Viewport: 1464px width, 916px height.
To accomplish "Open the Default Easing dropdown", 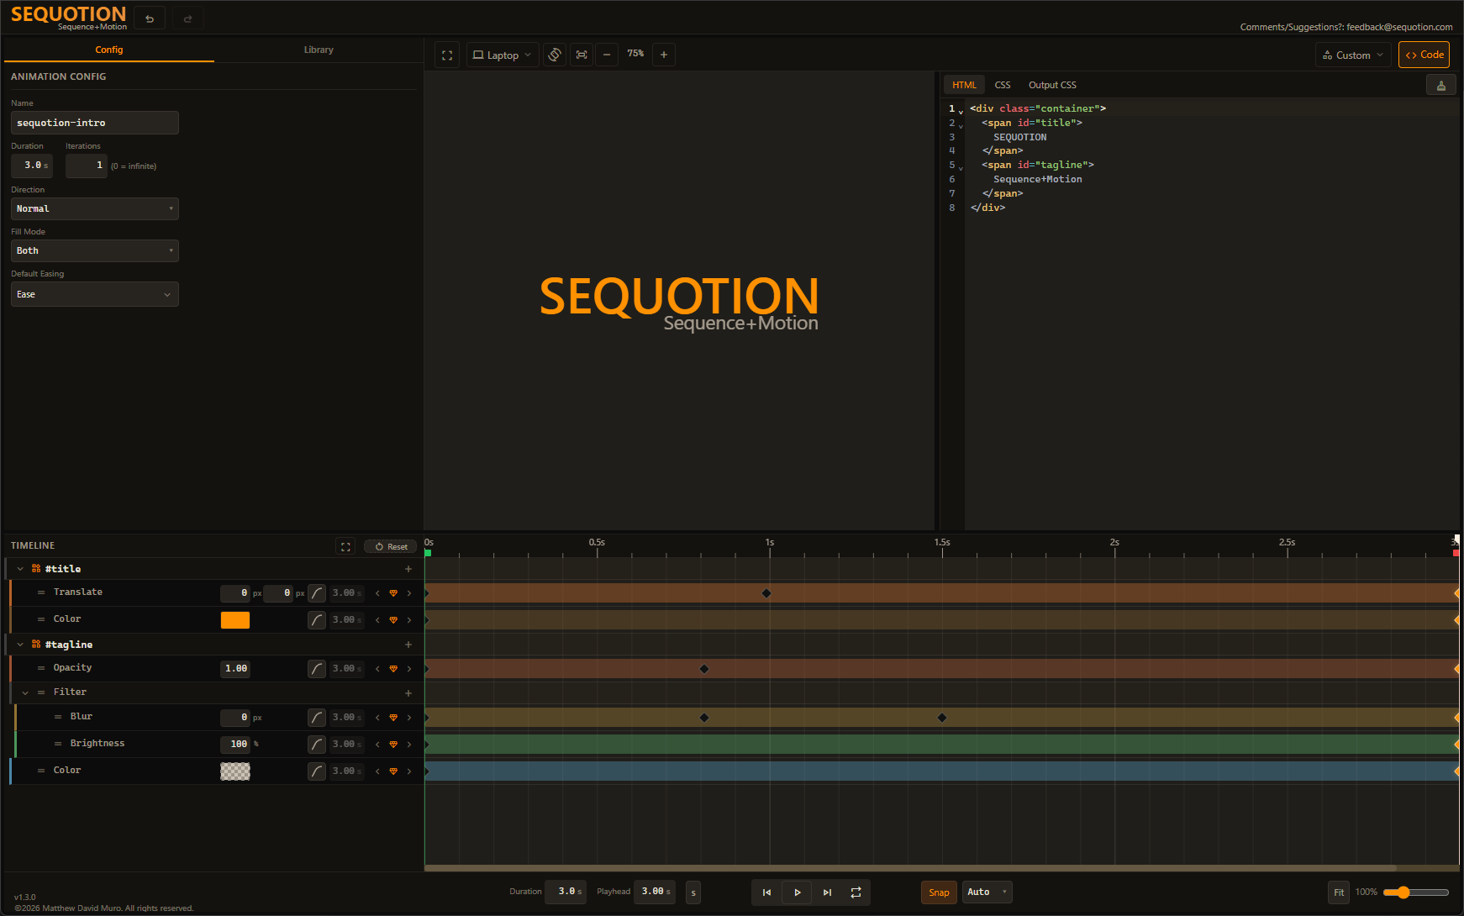I will pos(94,294).
